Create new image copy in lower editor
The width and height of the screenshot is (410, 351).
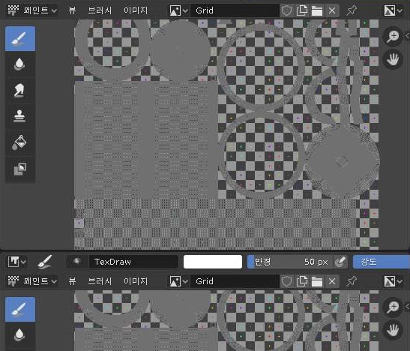coord(302,281)
